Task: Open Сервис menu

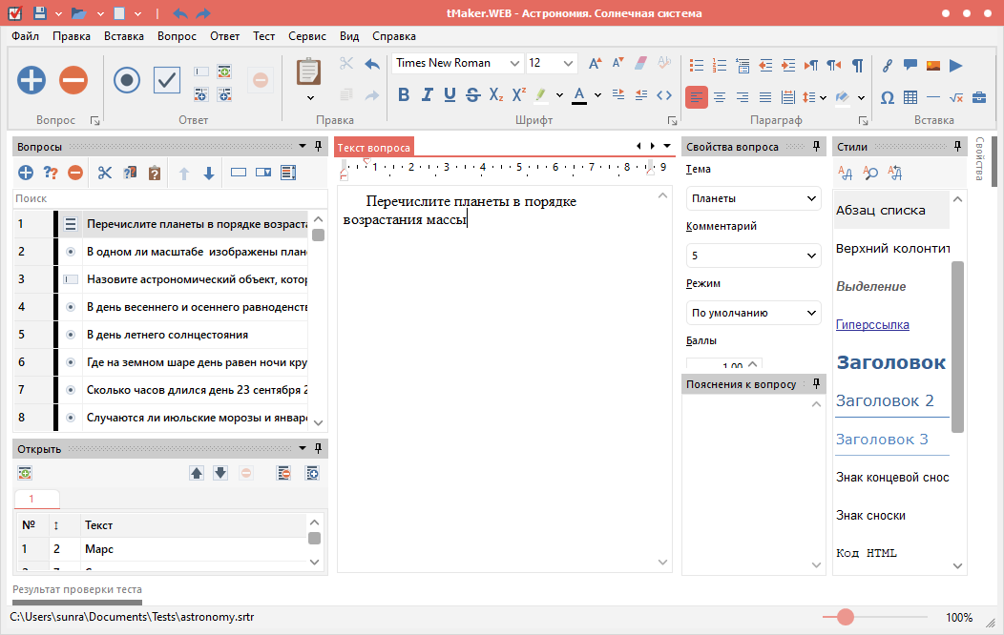Action: click(x=307, y=36)
